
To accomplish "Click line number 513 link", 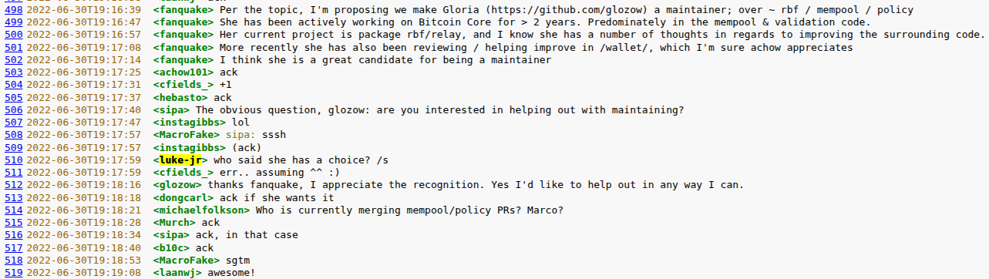I will pos(14,197).
